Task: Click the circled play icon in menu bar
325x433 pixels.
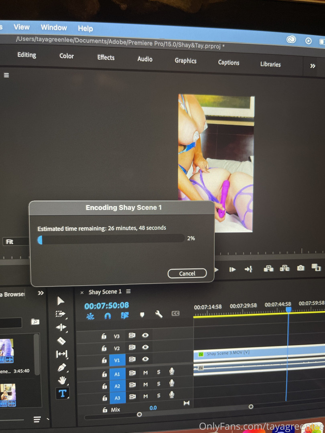Action: (309, 41)
